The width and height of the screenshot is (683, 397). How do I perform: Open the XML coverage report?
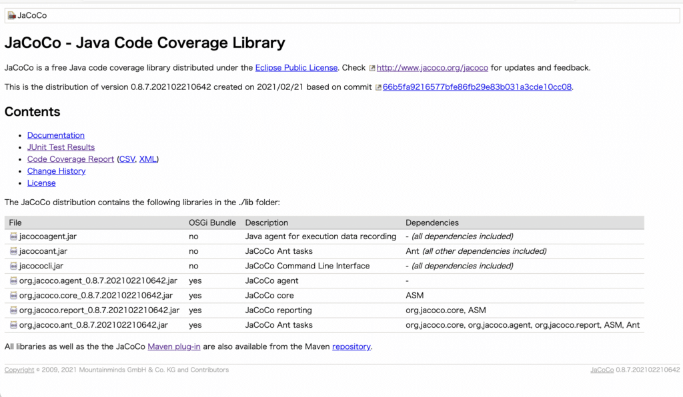tap(147, 159)
